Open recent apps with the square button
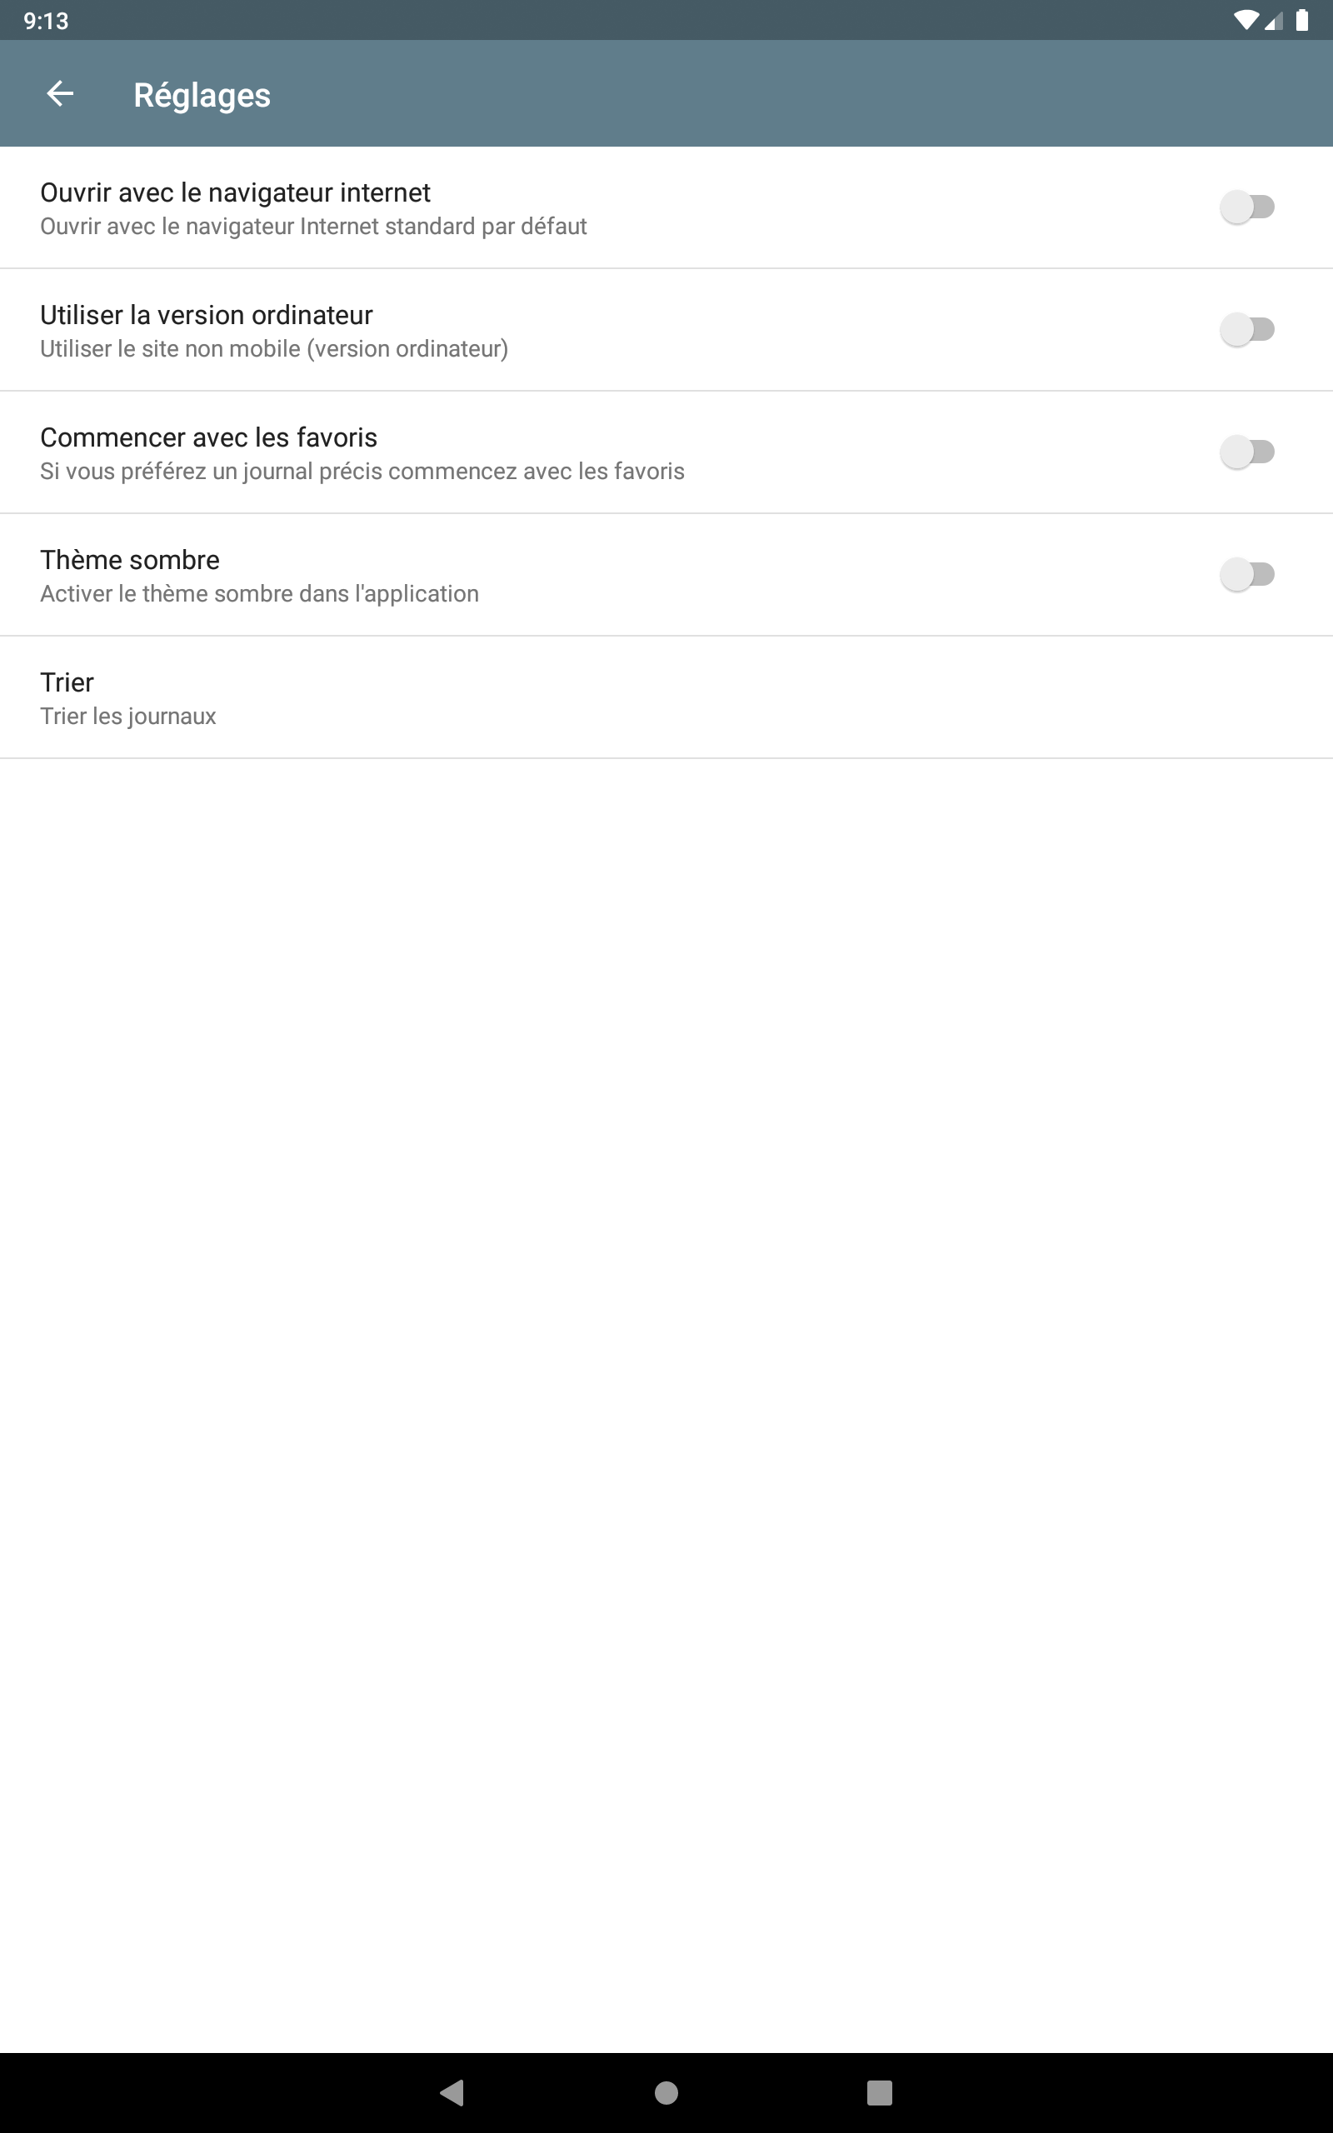Viewport: 1333px width, 2133px height. tap(879, 2092)
